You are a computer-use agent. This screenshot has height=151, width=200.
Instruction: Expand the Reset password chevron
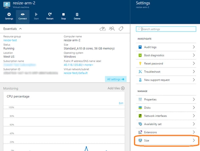point(194,63)
